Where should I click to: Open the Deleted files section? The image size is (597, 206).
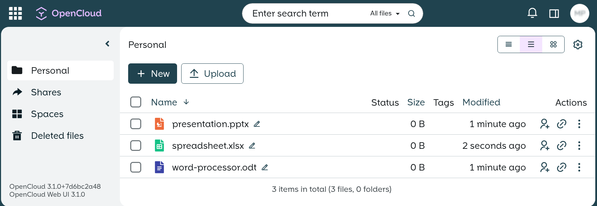[x=57, y=135]
